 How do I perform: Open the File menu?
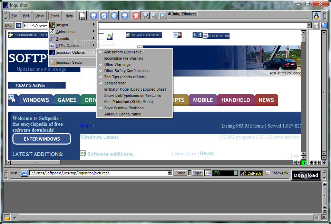click(x=14, y=16)
